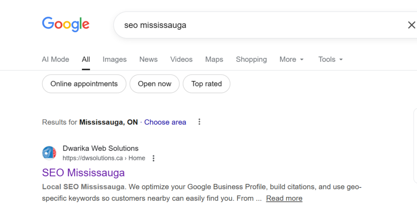Click the Google logo
The height and width of the screenshot is (222, 417).
click(66, 24)
